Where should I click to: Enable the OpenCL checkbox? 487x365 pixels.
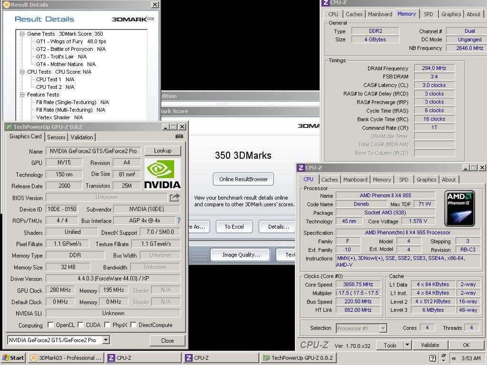pyautogui.click(x=50, y=325)
